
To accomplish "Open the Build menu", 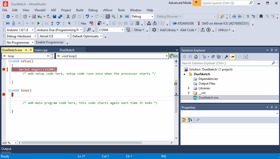I will (x=80, y=10).
